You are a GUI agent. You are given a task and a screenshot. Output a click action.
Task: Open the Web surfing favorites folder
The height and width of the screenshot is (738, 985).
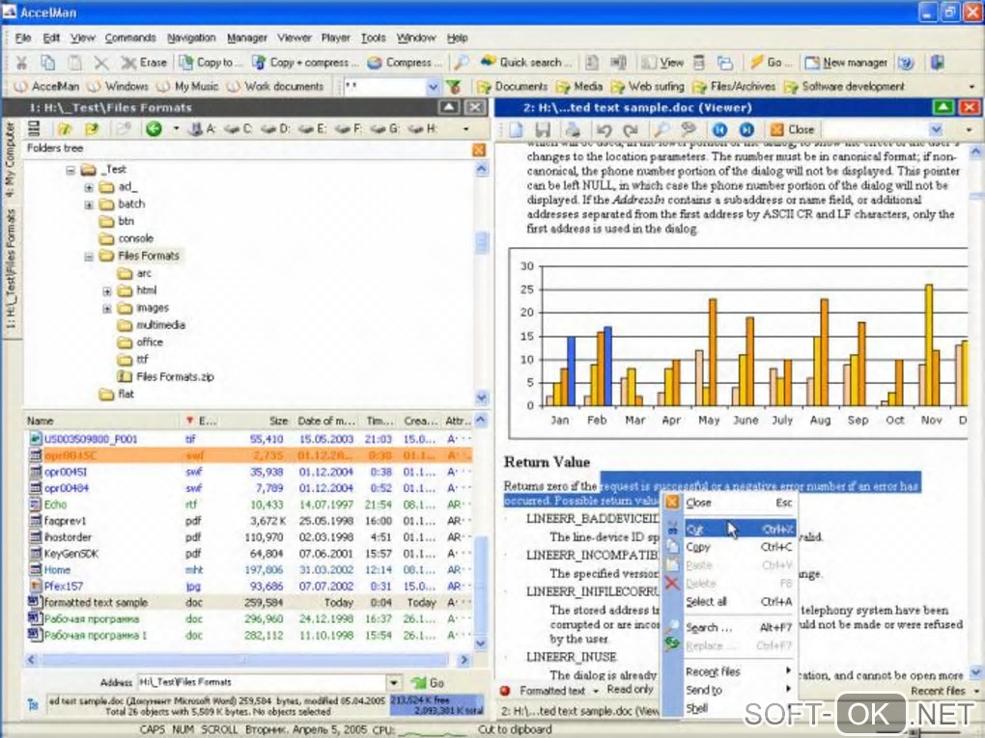(648, 86)
